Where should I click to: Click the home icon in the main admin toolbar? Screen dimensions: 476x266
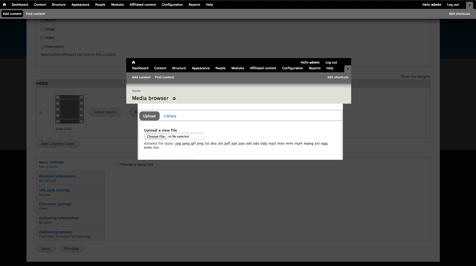pyautogui.click(x=4, y=4)
